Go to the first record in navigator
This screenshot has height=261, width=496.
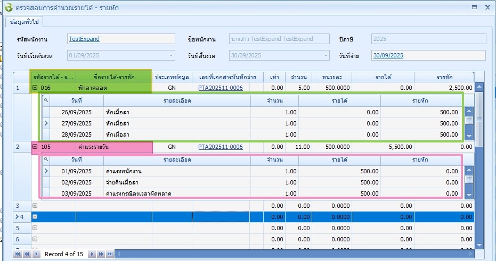tap(17, 254)
